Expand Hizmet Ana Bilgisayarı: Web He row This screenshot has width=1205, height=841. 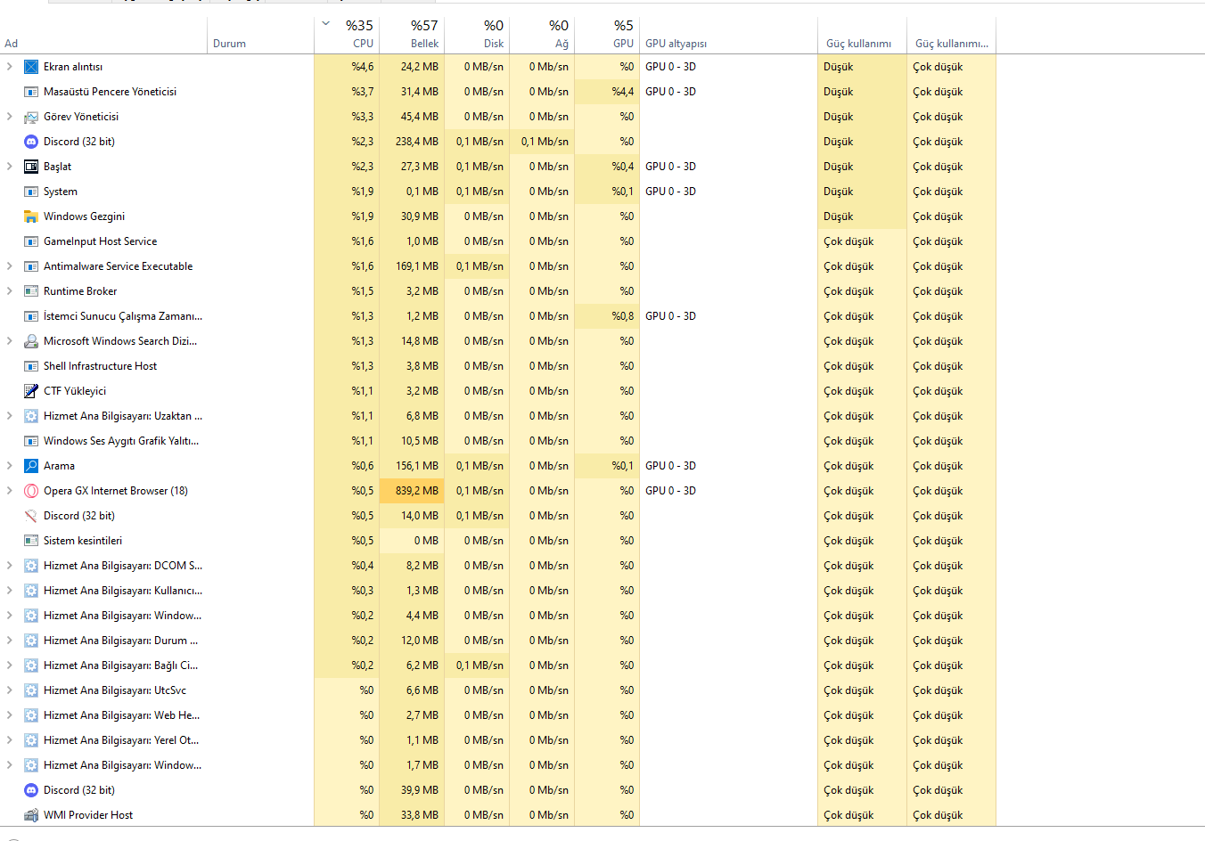point(10,715)
